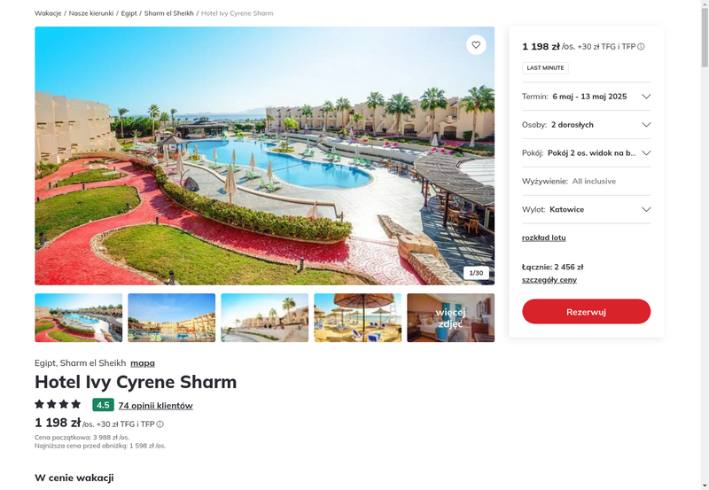Click the heart favorite icon on photo

coord(476,45)
